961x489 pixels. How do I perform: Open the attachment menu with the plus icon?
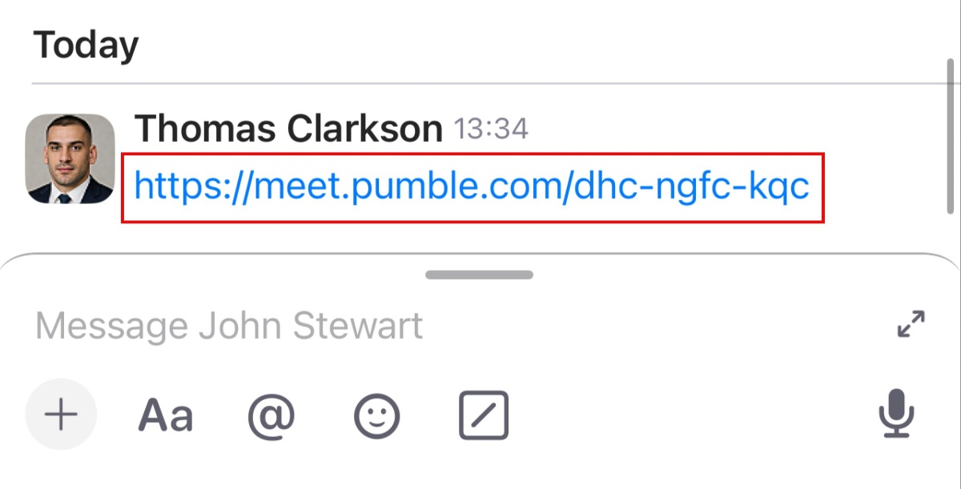[61, 414]
